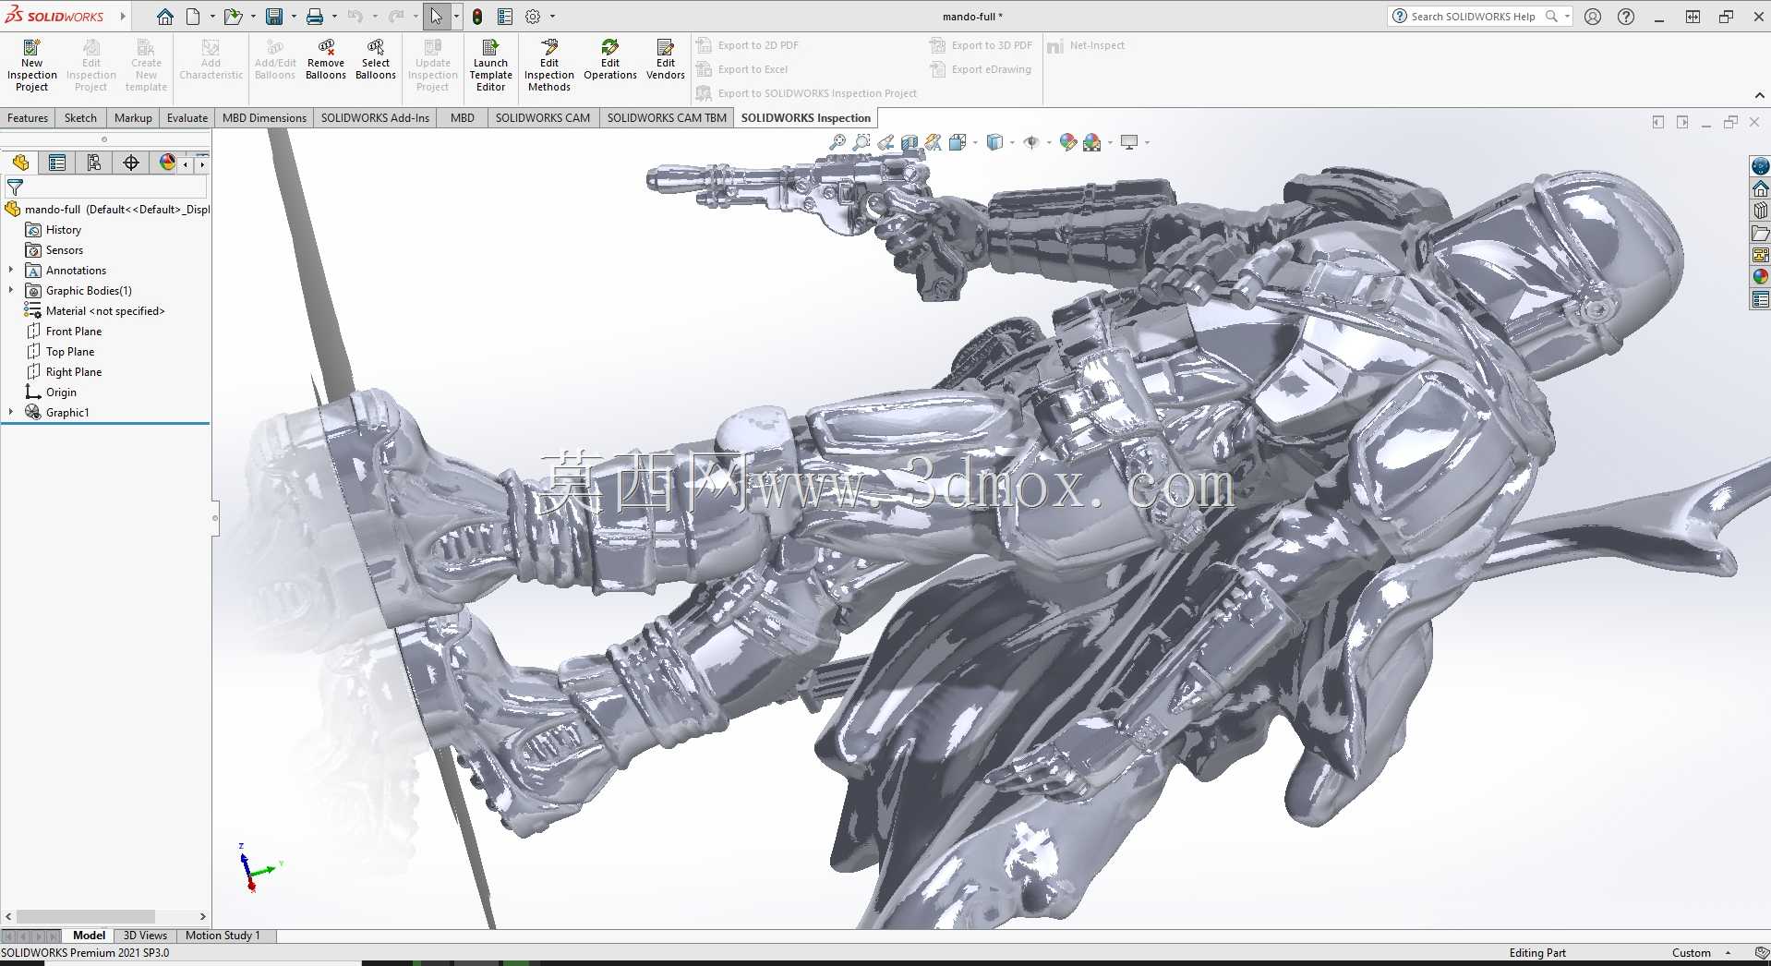Open the FeatureManager Design Tree tab

[20, 163]
